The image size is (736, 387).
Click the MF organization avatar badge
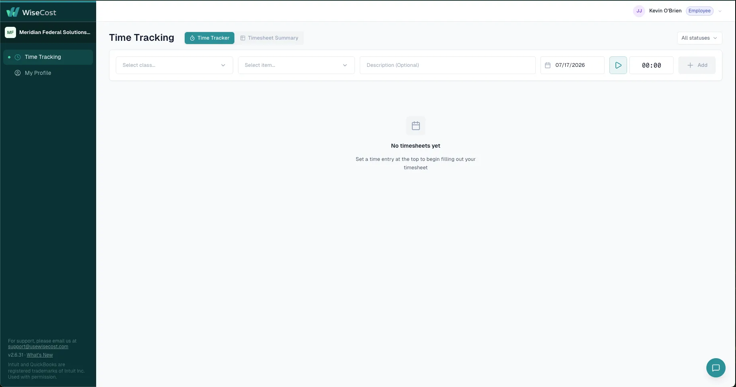[10, 32]
